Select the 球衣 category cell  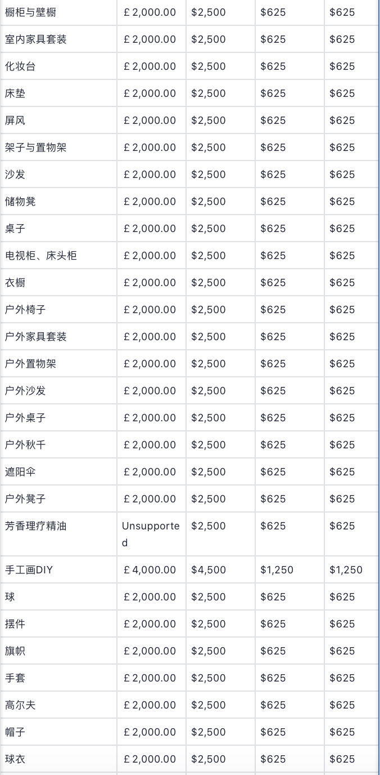(x=15, y=759)
